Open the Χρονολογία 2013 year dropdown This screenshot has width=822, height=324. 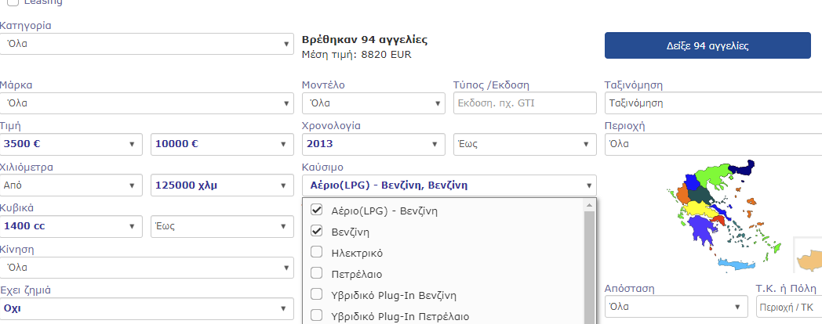[x=373, y=144]
